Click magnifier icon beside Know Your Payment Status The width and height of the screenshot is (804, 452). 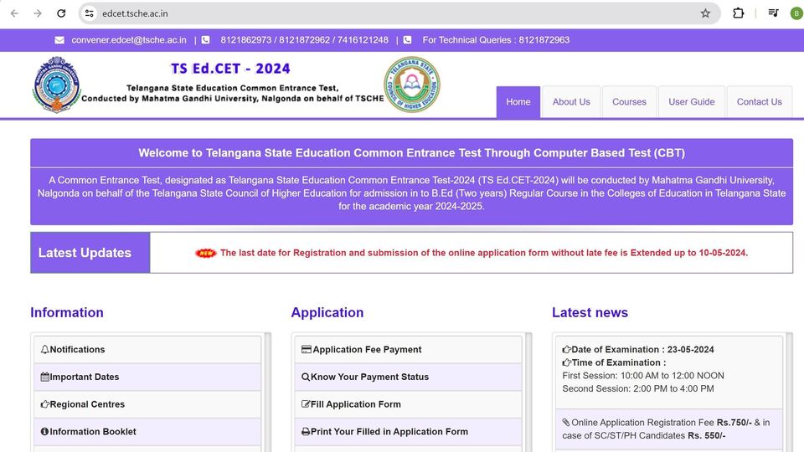coord(306,378)
